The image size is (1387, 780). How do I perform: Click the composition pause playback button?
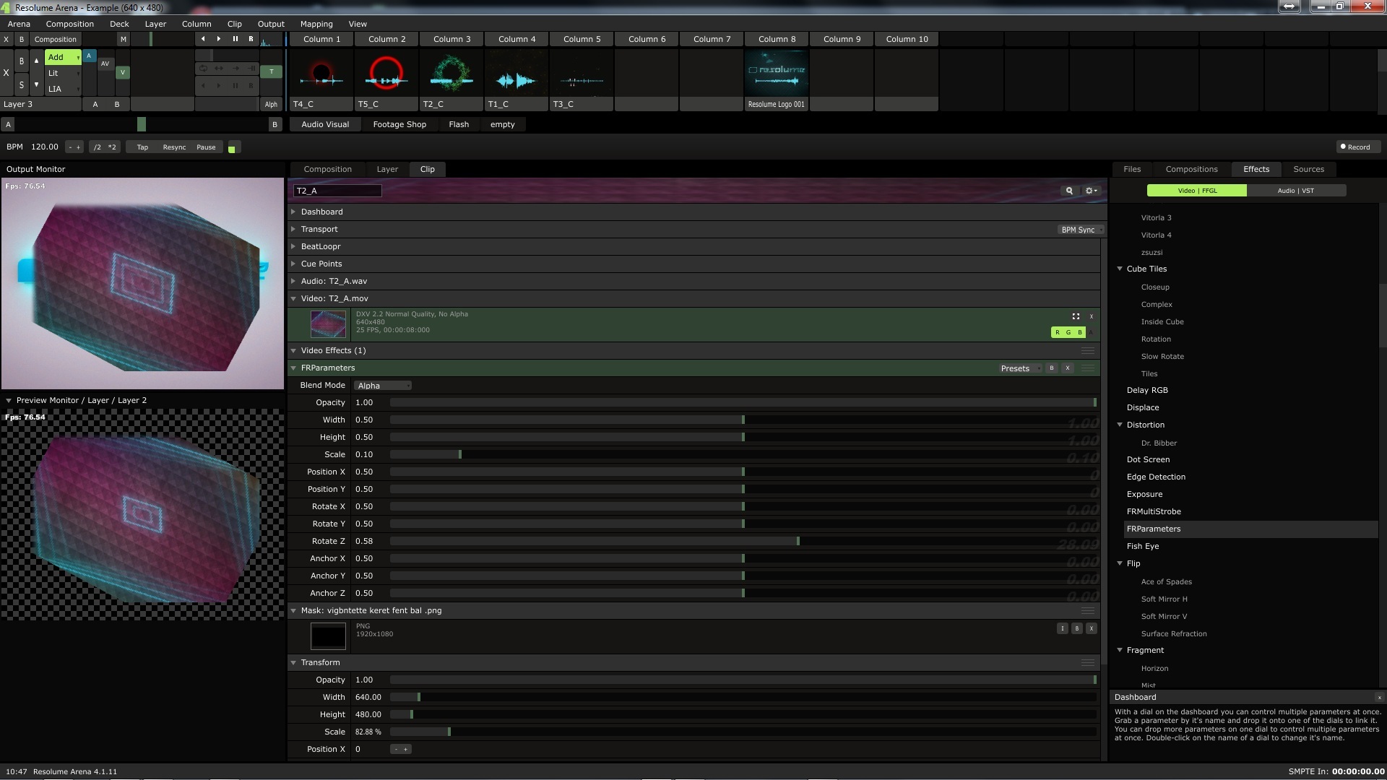click(x=235, y=39)
